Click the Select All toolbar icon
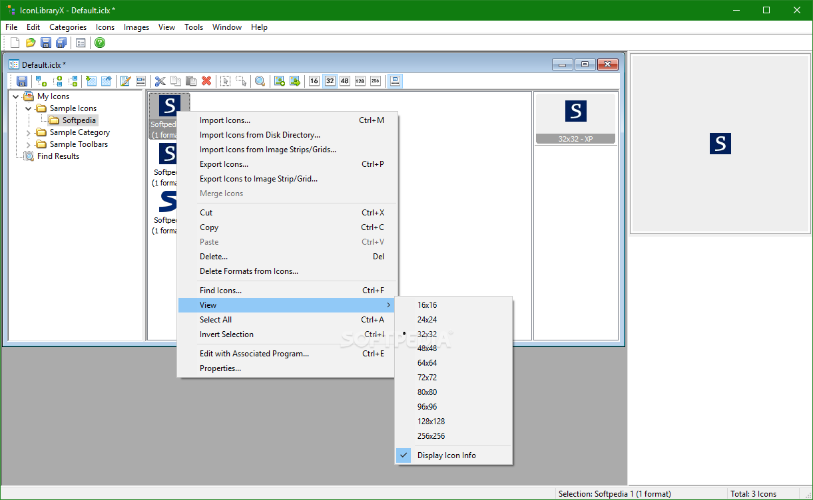This screenshot has height=500, width=813. point(226,81)
